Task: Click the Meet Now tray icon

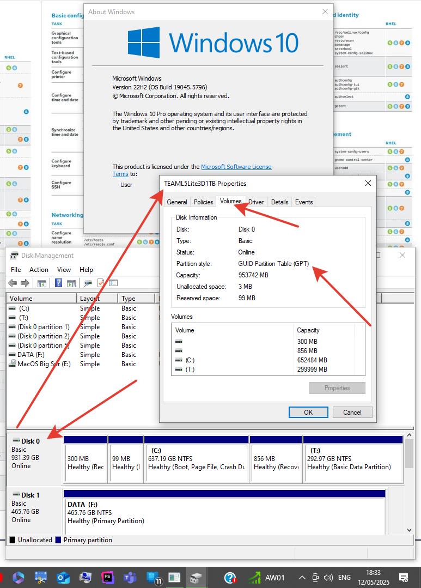Action: pos(316,578)
